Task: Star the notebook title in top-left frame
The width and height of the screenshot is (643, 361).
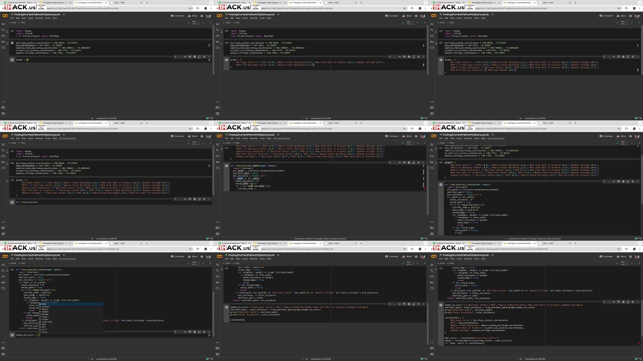Action: [x=64, y=14]
